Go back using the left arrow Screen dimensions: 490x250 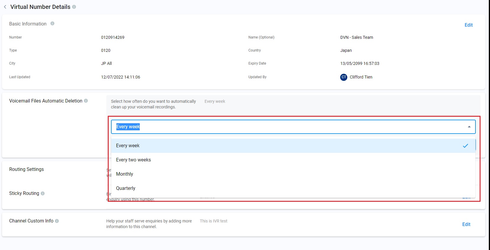[5, 7]
